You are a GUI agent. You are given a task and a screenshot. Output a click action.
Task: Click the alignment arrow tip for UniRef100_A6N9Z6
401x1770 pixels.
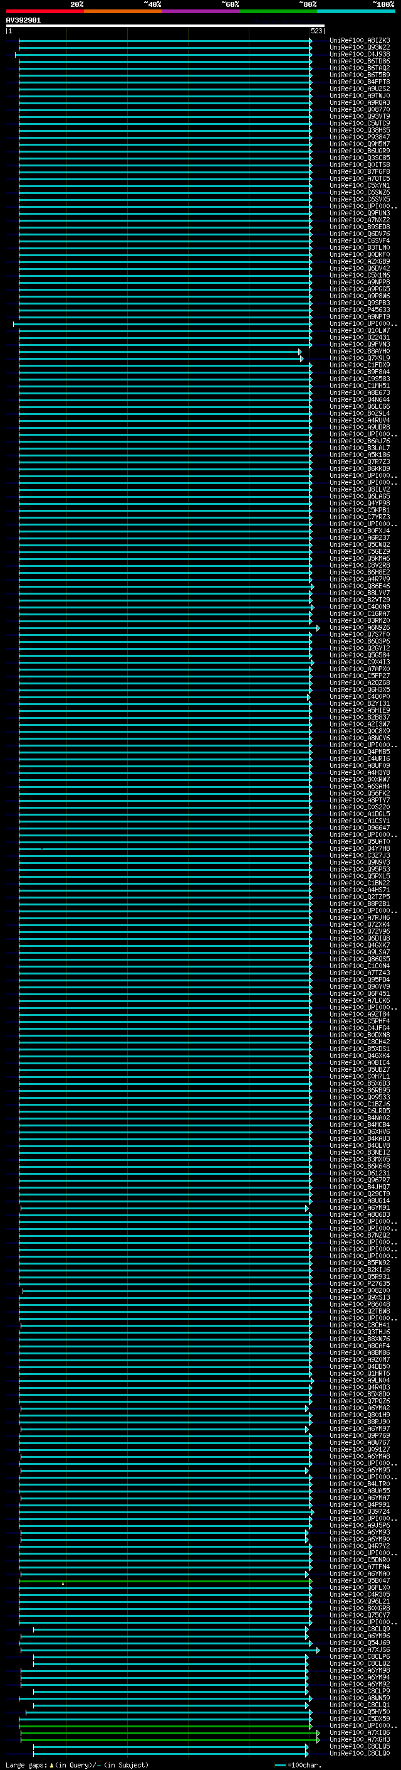[x=318, y=628]
